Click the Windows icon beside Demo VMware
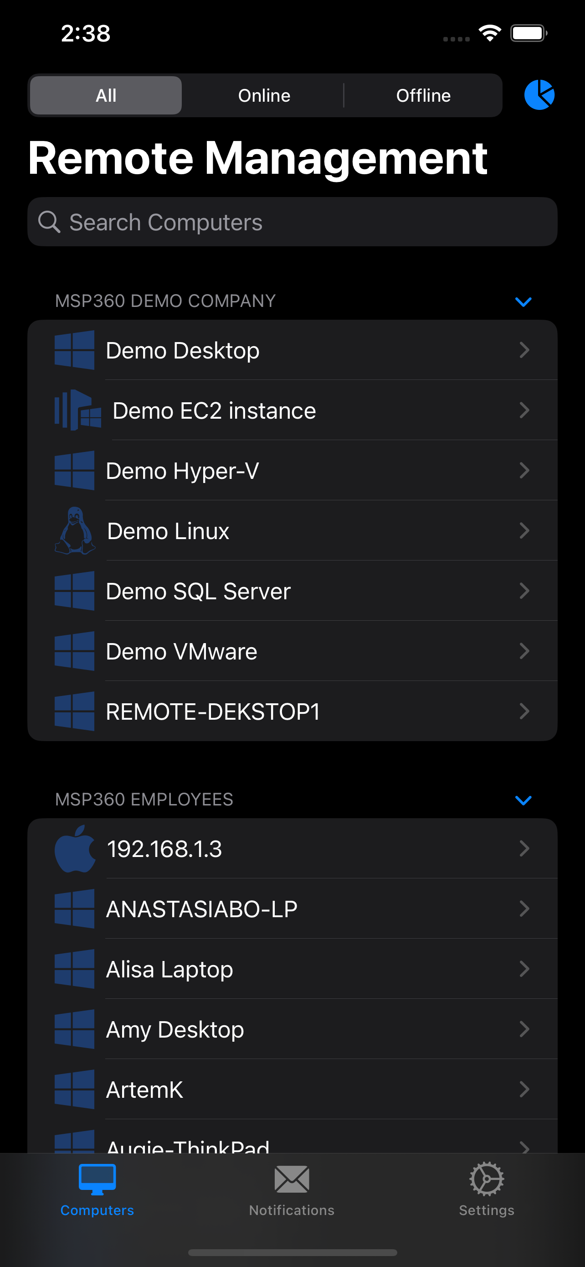This screenshot has height=1267, width=585. [74, 651]
